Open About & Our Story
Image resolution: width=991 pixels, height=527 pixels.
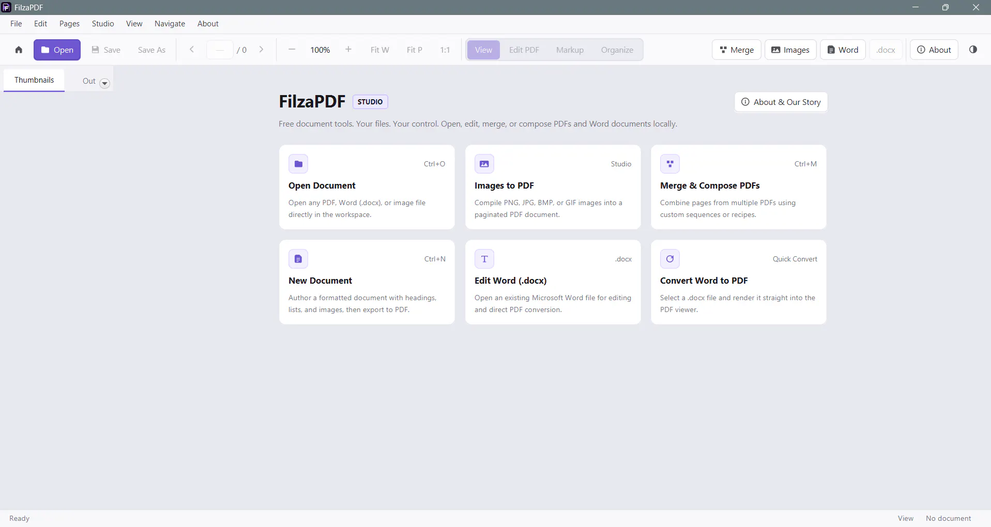coord(781,102)
